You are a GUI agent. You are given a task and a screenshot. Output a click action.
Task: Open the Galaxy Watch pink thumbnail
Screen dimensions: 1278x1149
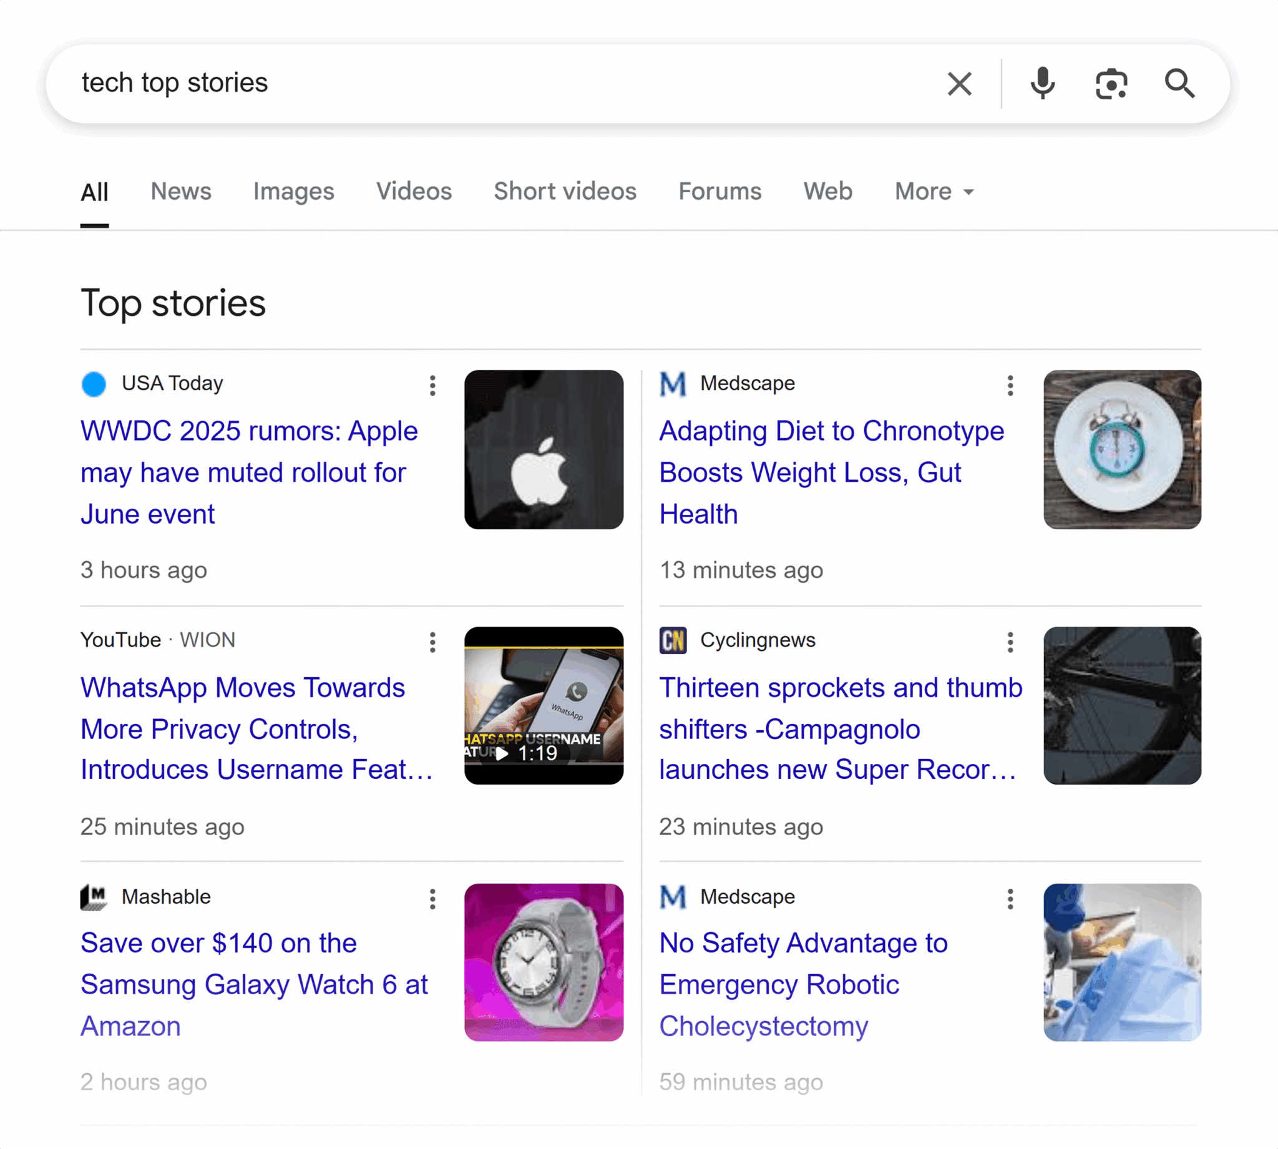coord(544,962)
